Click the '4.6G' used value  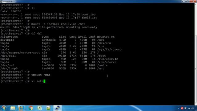[x=73, y=53]
